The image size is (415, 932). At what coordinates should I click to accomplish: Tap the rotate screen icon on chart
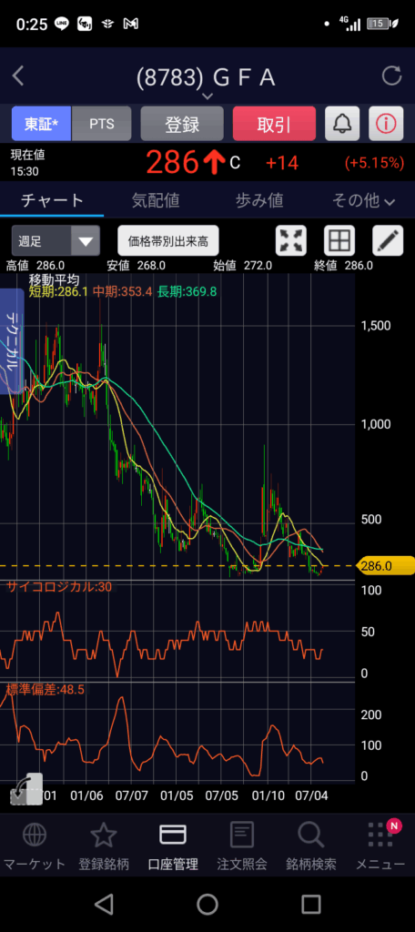coord(26,789)
